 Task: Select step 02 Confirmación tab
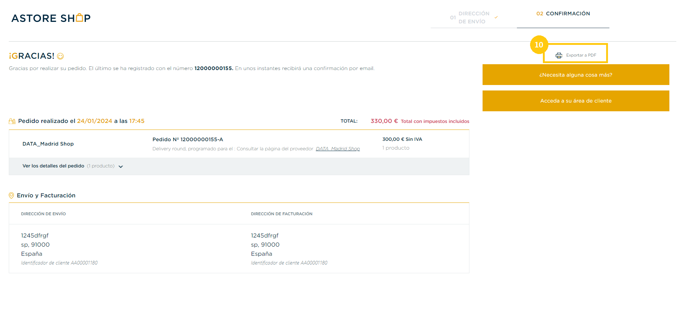click(563, 13)
